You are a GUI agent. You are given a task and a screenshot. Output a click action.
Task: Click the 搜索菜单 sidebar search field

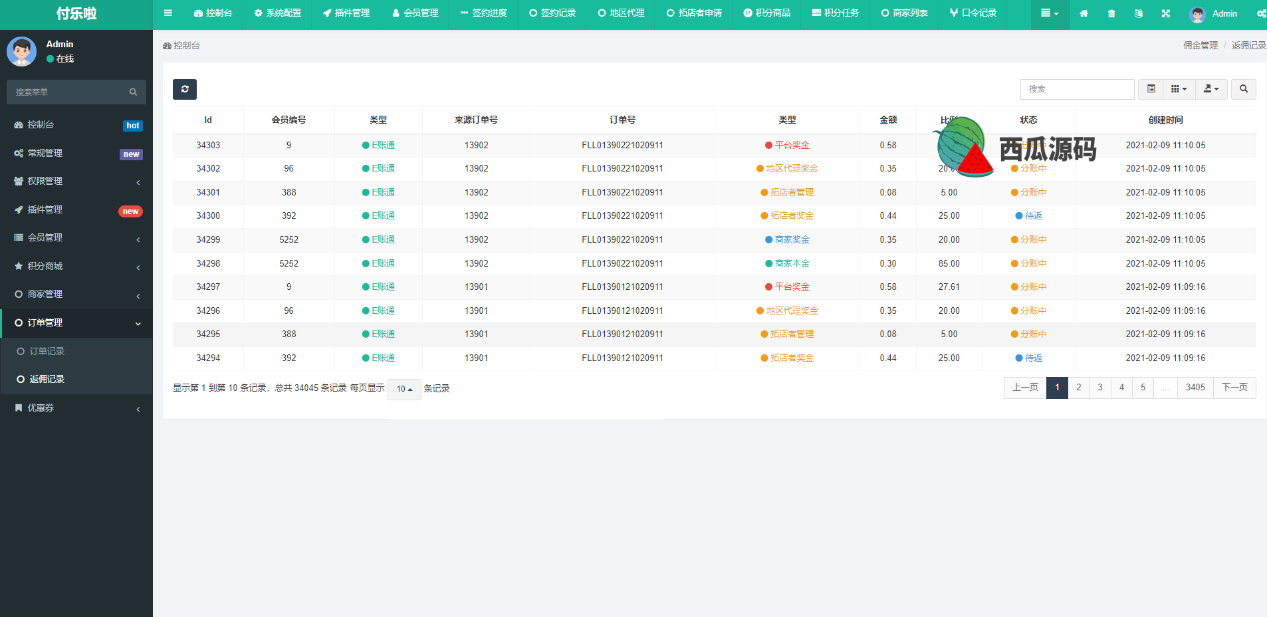coord(76,92)
